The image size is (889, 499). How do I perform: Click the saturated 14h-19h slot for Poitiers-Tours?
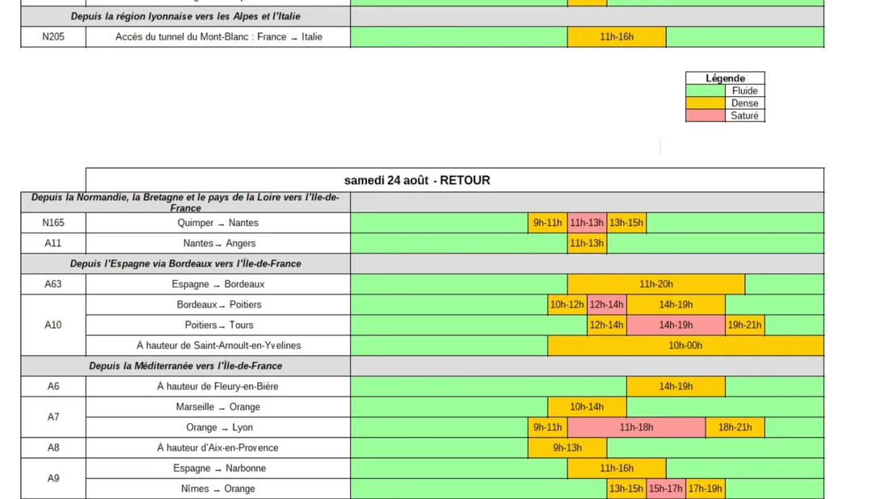coord(676,325)
